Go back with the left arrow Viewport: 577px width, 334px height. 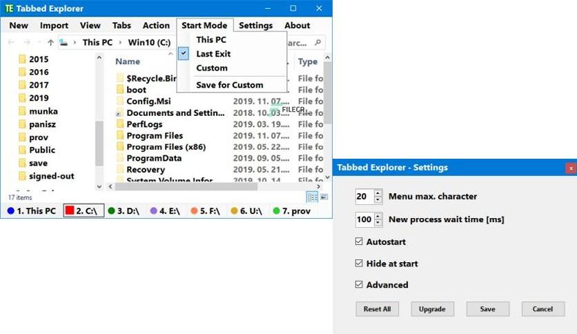11,43
